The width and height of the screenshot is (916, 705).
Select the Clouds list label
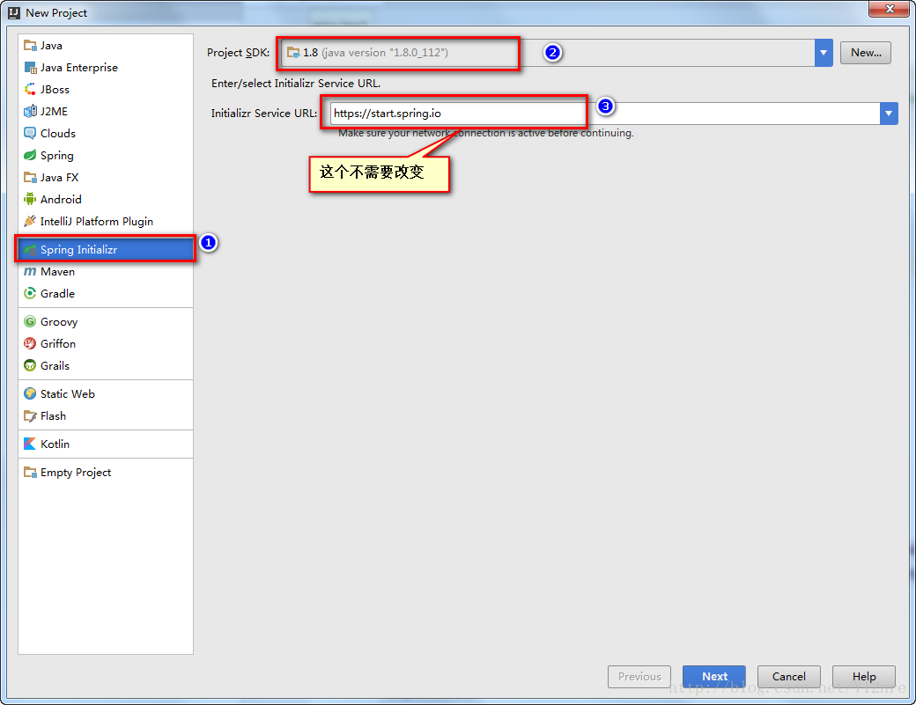[x=58, y=134]
